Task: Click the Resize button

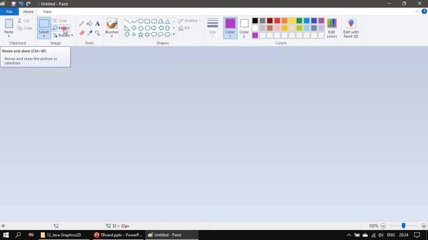Action: coord(61,28)
